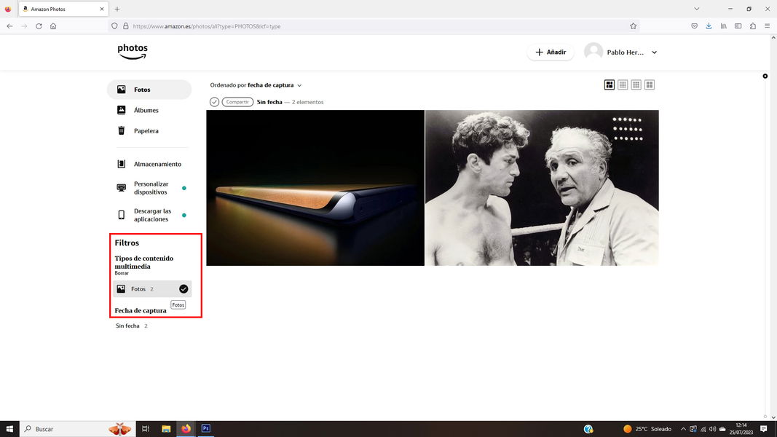Toggle the Firefox sidebar icon

(x=738, y=26)
